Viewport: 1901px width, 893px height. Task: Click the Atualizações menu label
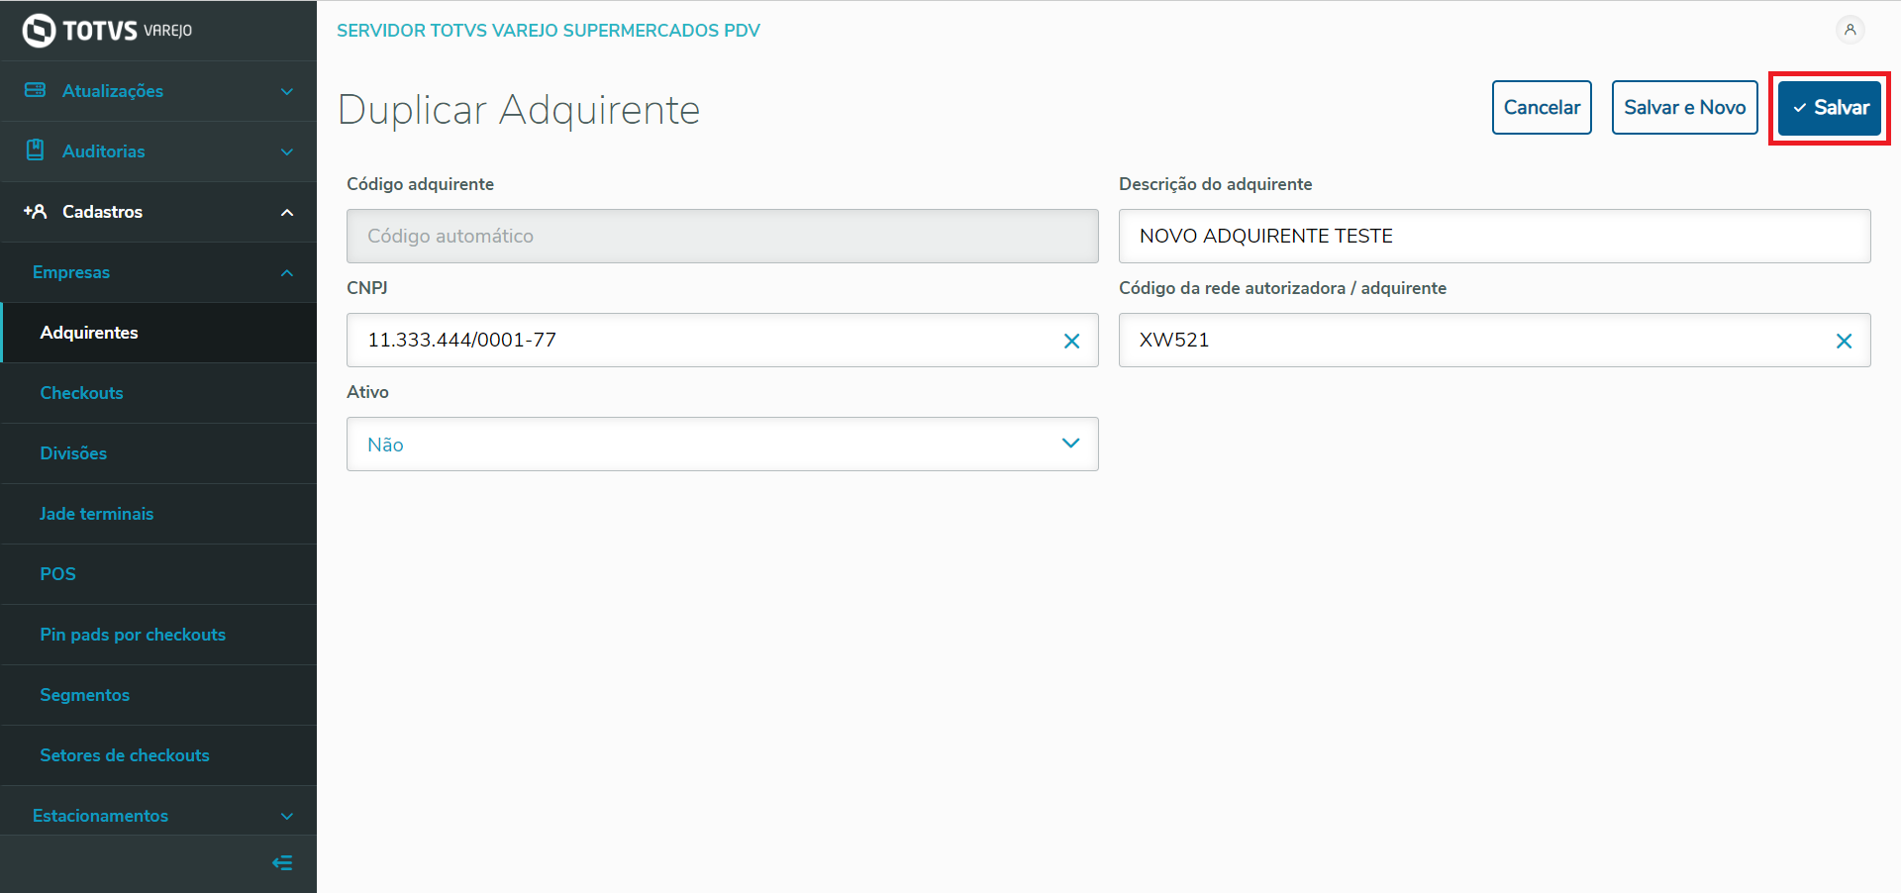coord(113,91)
